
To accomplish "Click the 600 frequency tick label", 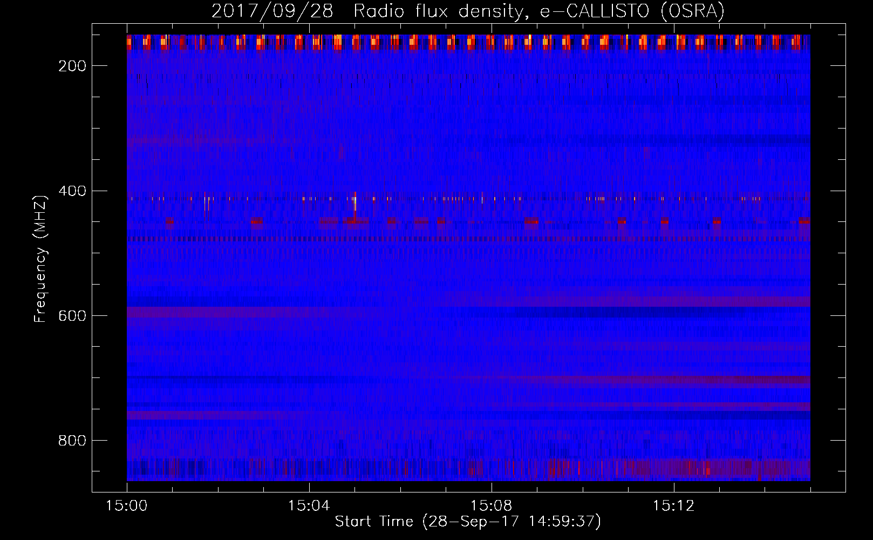I will (72, 316).
